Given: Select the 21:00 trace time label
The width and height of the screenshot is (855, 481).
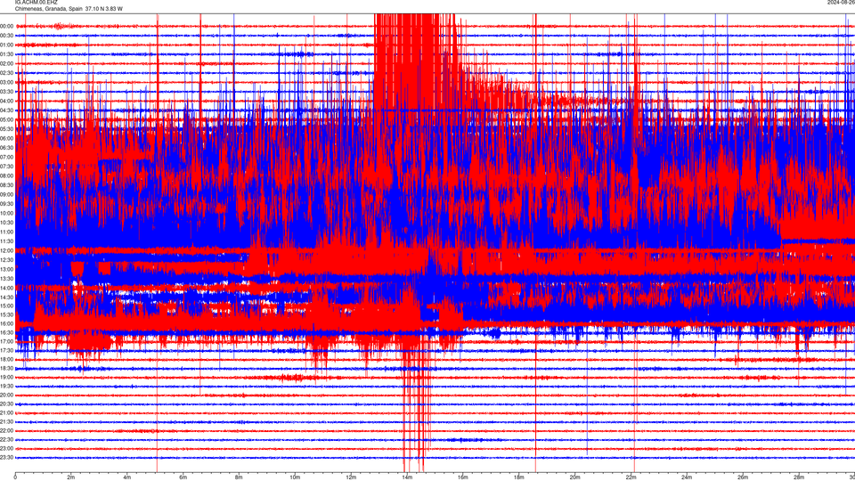Looking at the screenshot, I should (6, 412).
